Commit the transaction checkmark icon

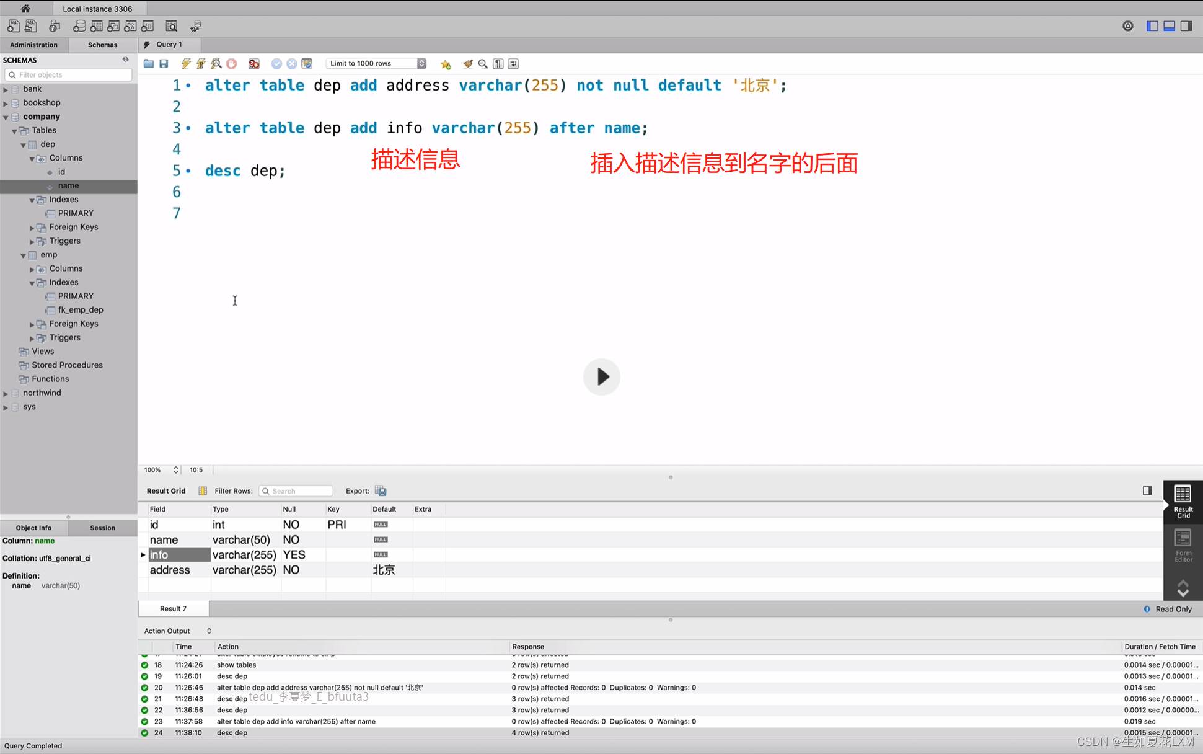point(276,63)
